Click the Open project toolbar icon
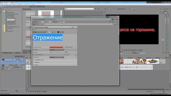Viewport: 171px width, 96px height. click(3, 6)
